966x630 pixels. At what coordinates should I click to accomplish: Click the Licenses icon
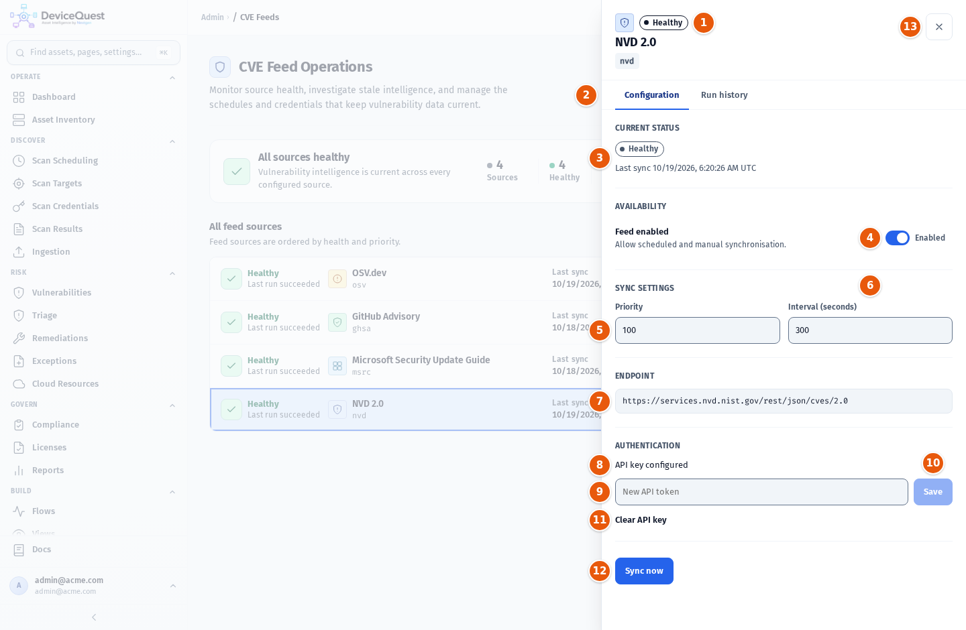coord(19,448)
